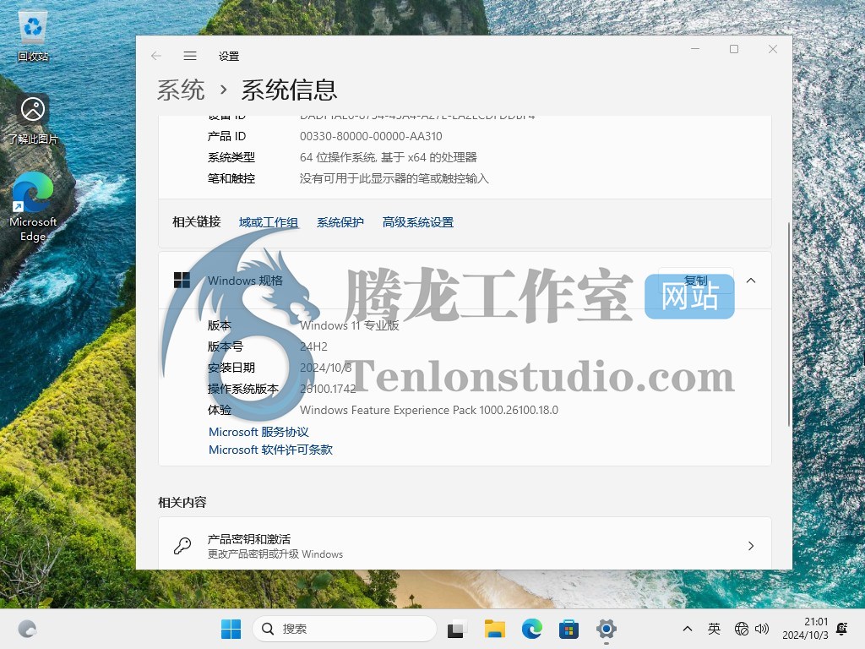The image size is (865, 649).
Task: Collapse the Windows 规格 section chevron
Action: pos(751,281)
